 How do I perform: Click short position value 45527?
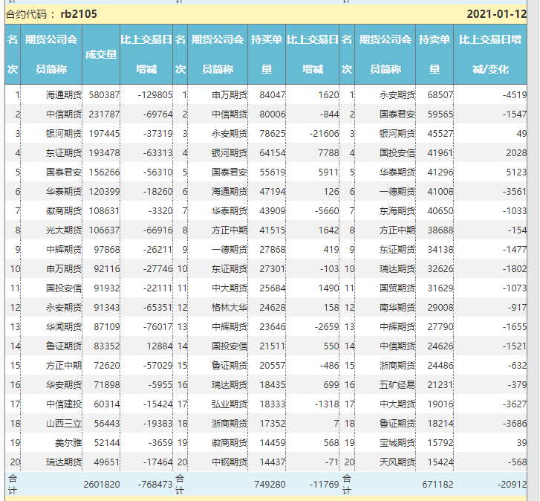(x=440, y=133)
